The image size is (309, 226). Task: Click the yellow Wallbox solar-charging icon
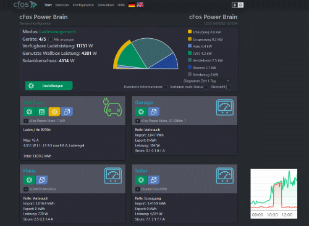pyautogui.click(x=54, y=111)
